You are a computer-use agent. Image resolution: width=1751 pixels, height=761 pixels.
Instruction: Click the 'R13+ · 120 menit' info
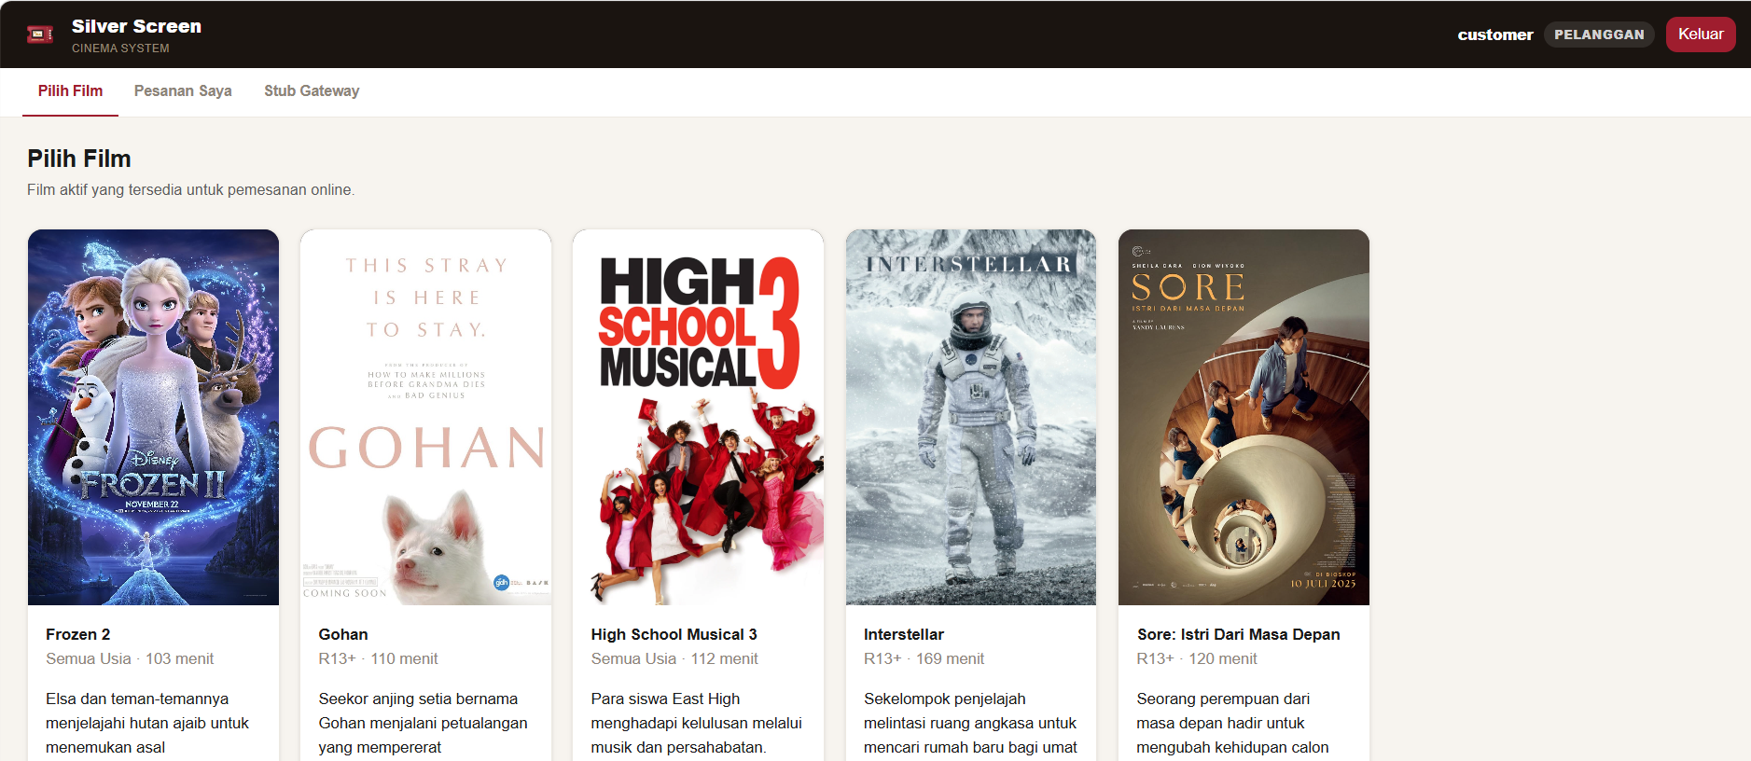coord(1197,658)
